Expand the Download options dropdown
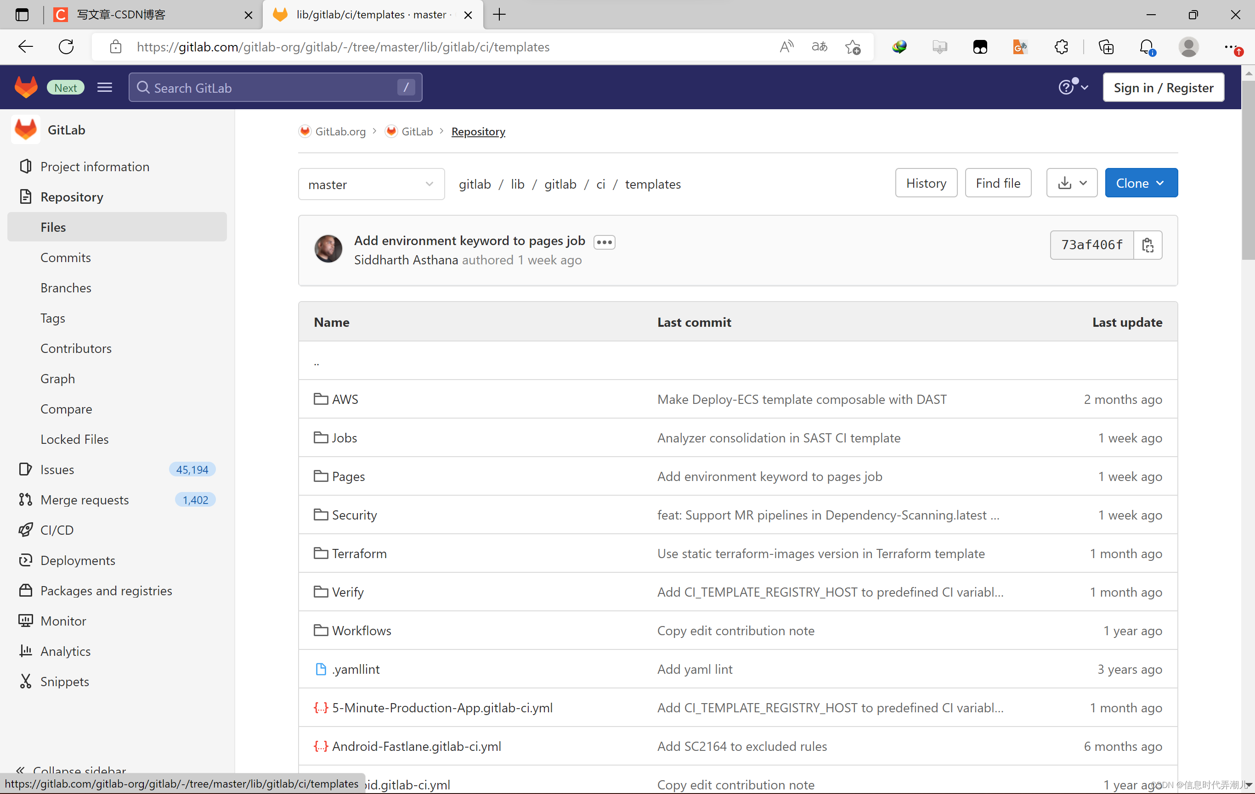This screenshot has height=794, width=1255. (1070, 183)
